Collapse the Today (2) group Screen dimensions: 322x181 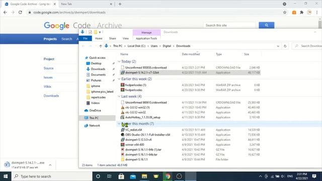[119, 61]
